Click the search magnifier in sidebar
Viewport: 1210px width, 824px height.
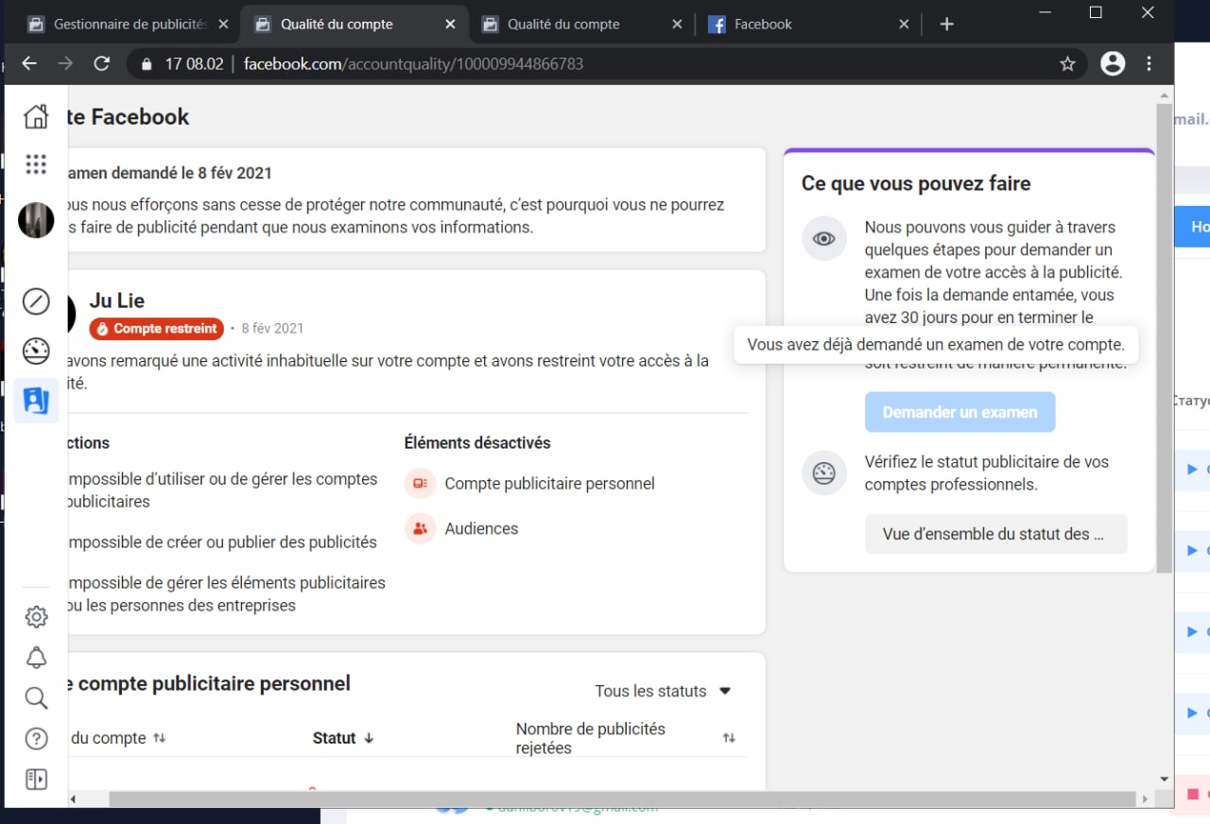tap(36, 698)
